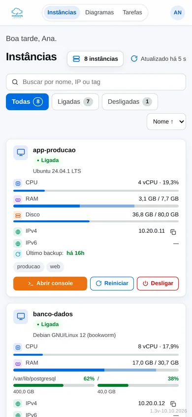Image resolution: width=192 pixels, height=417 pixels.
Task: Click the 4 vCPU · 19,3% value
Action: click(x=159, y=183)
